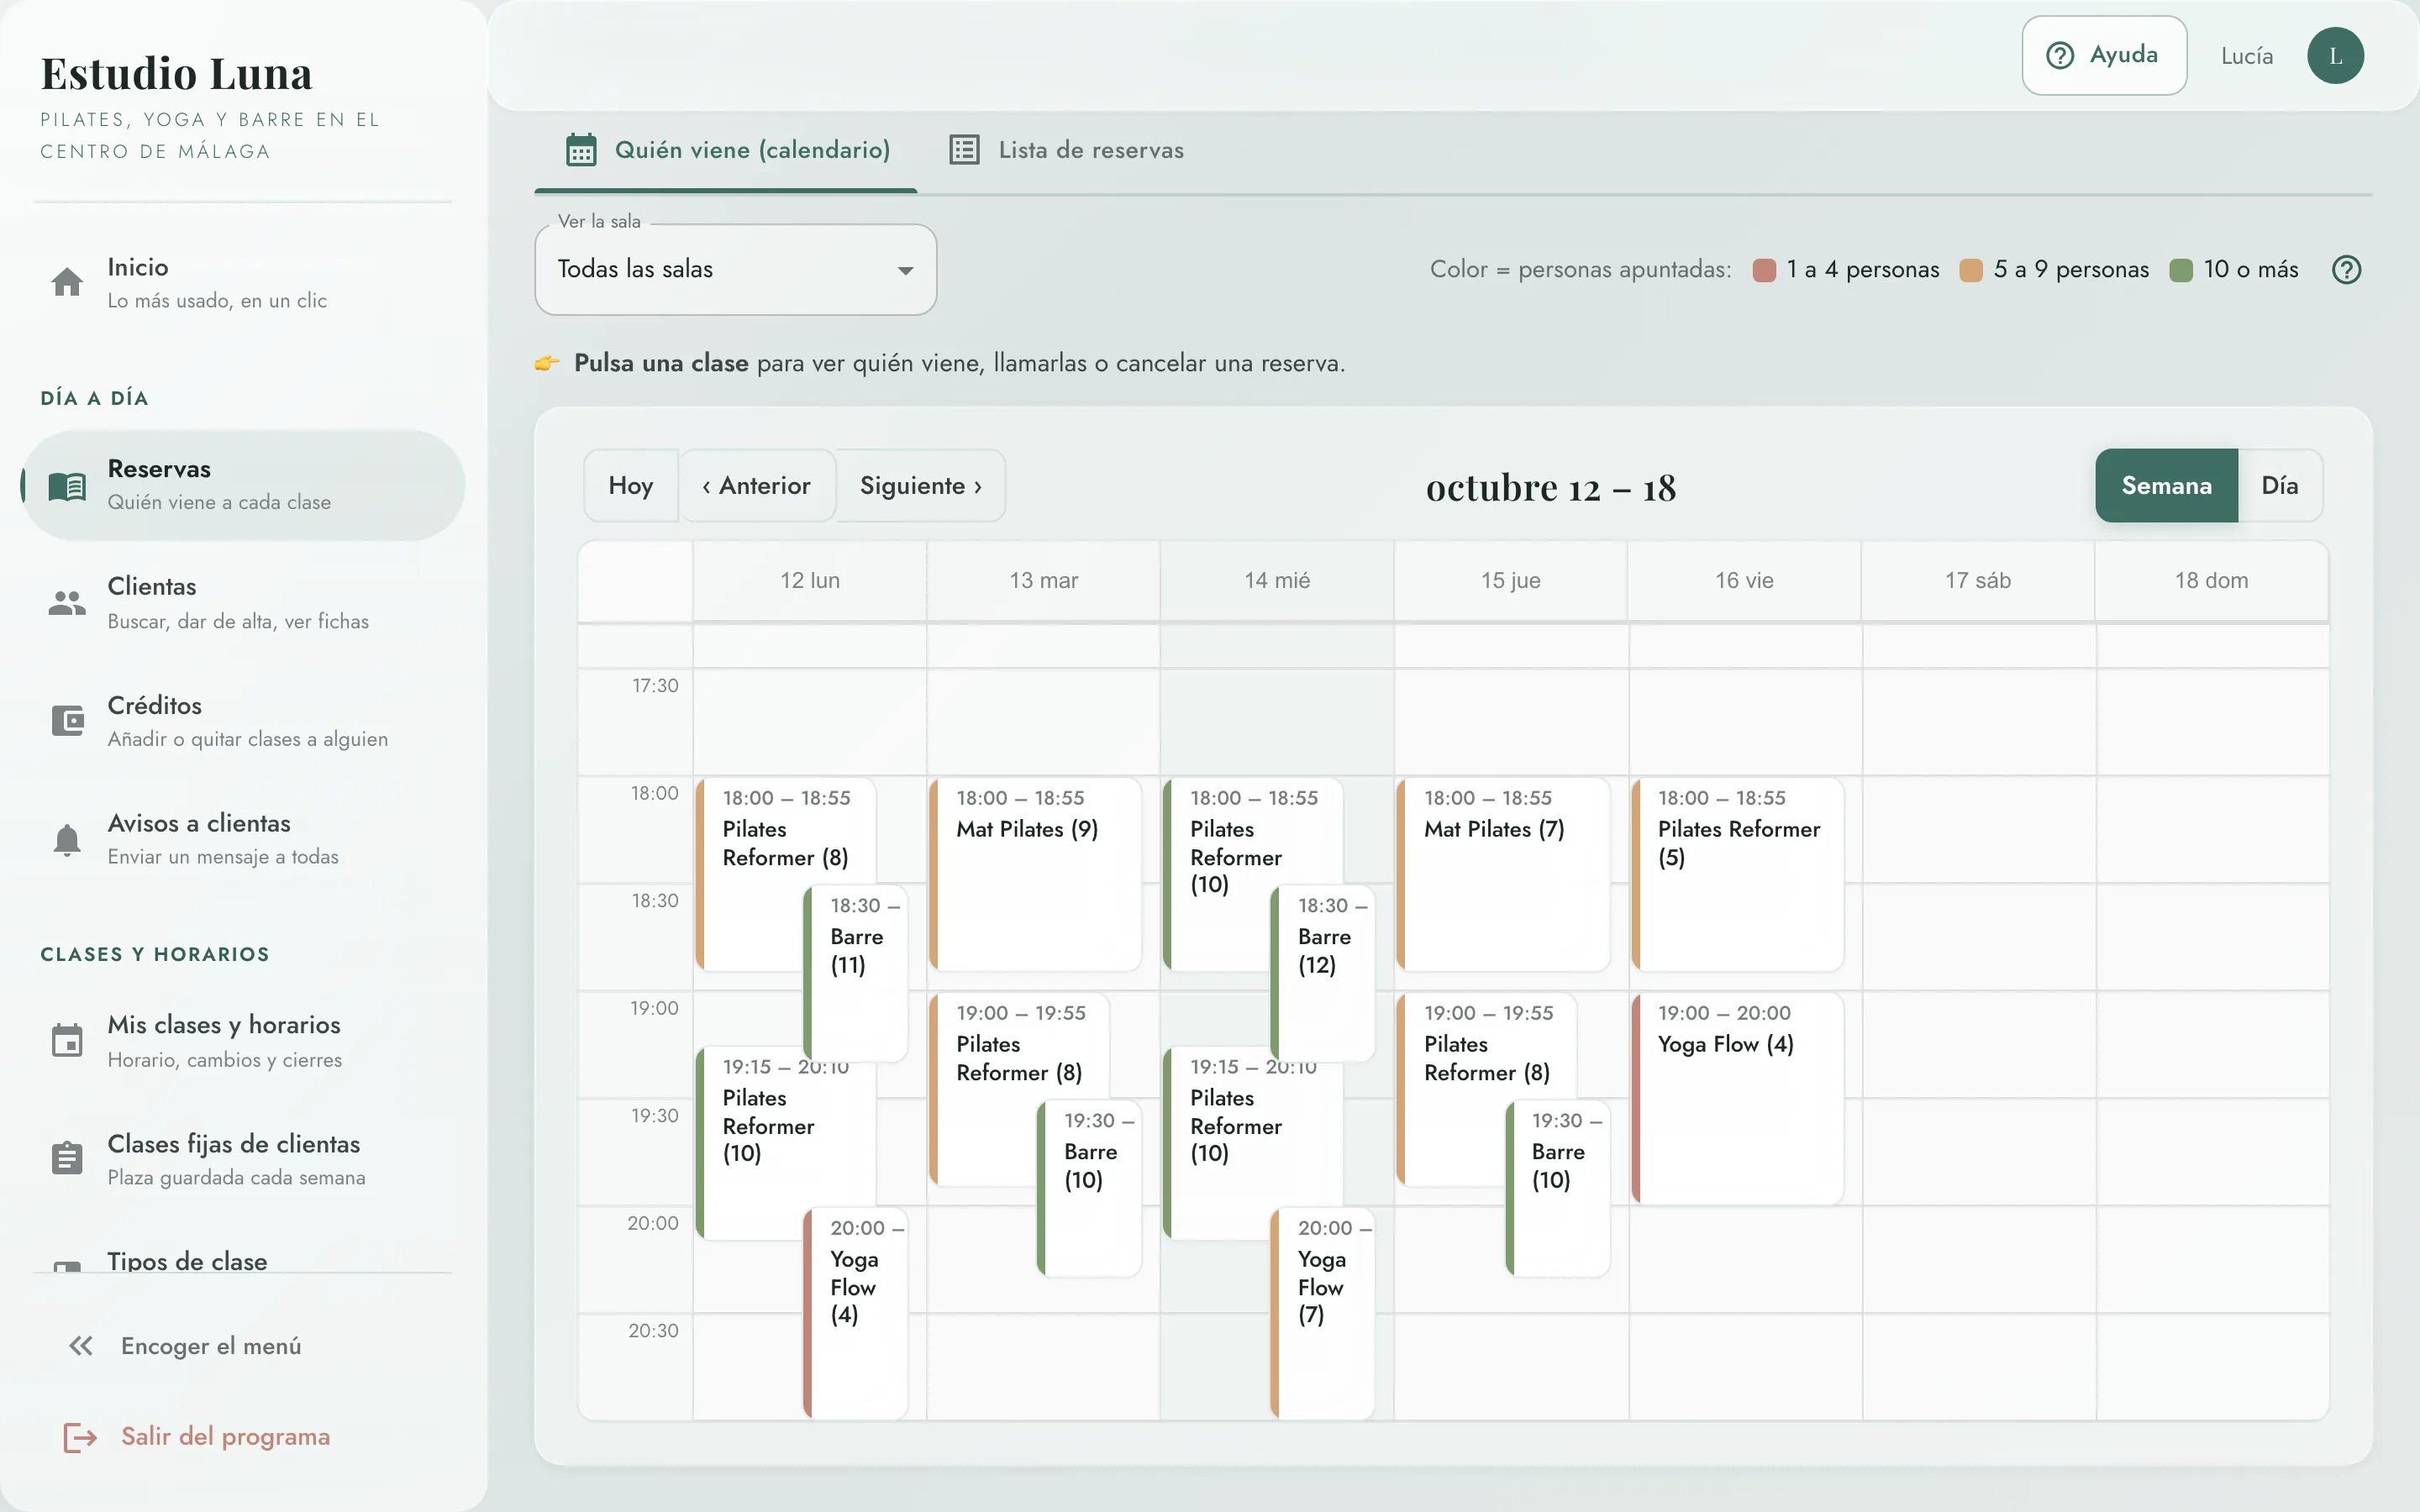The height and width of the screenshot is (1512, 2420).
Task: Open Friday Pilates Reformer (5) class
Action: click(1737, 874)
